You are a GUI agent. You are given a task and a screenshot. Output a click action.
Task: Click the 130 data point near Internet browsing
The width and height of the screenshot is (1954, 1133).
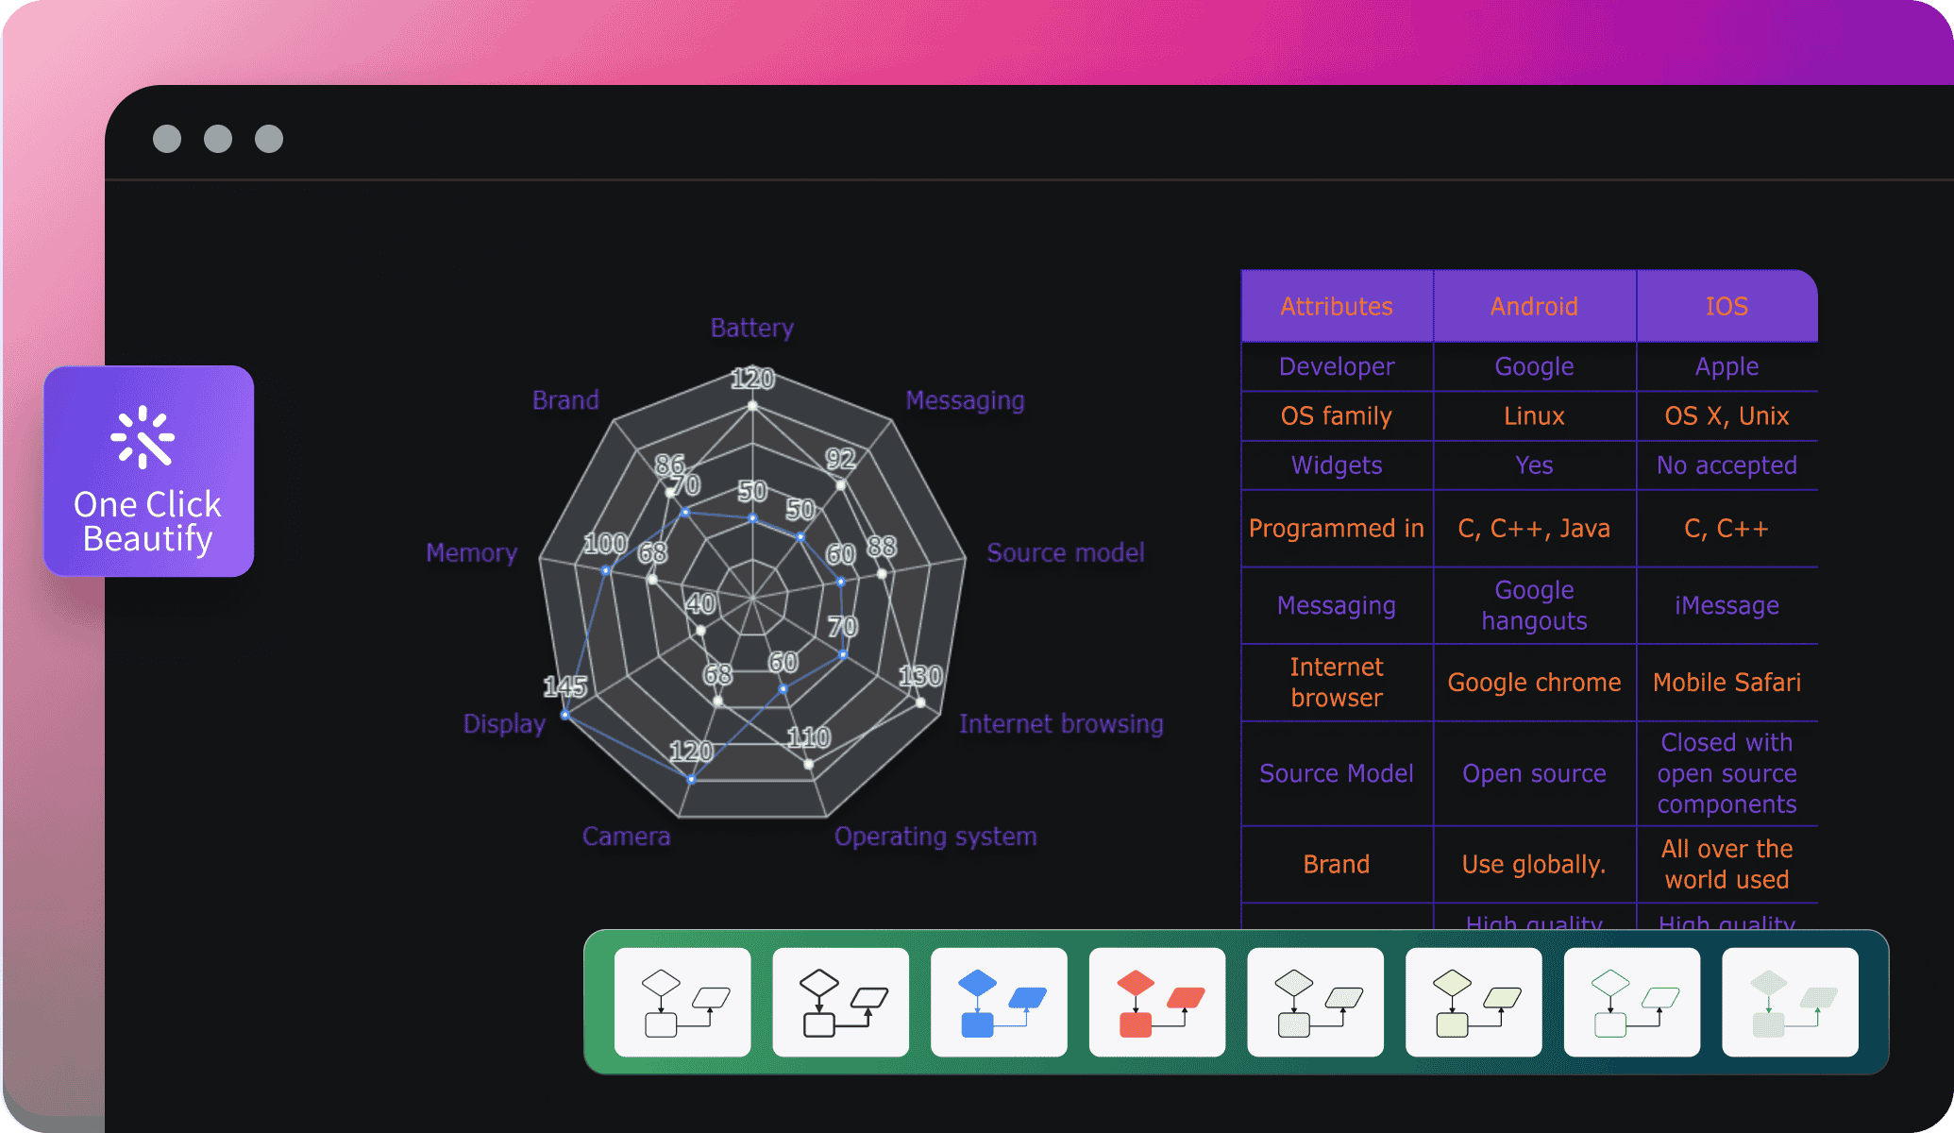(x=920, y=702)
